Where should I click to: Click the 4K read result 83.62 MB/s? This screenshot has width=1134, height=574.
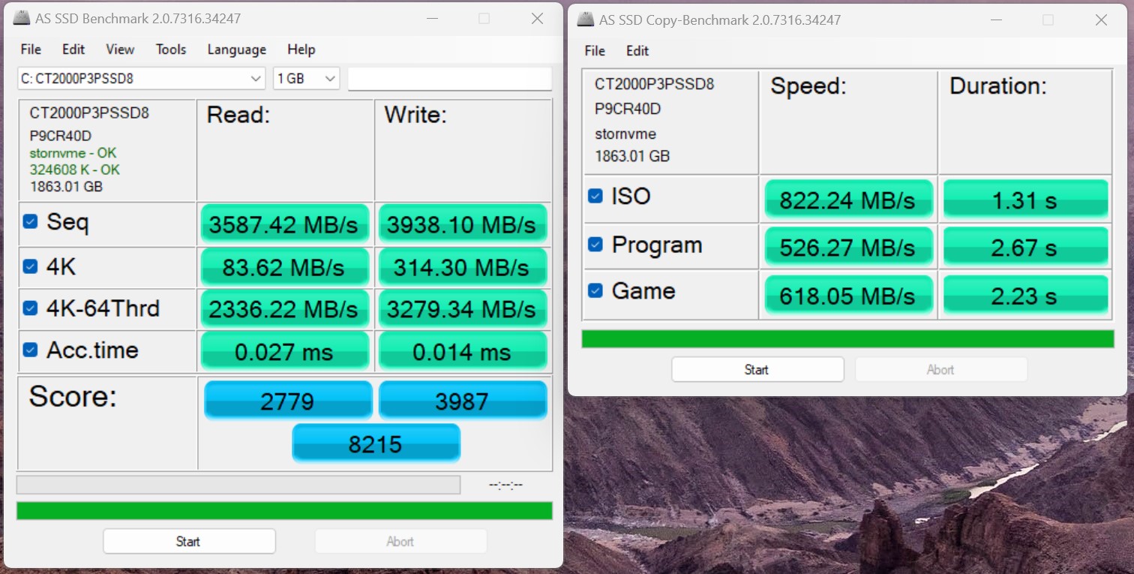(x=283, y=267)
